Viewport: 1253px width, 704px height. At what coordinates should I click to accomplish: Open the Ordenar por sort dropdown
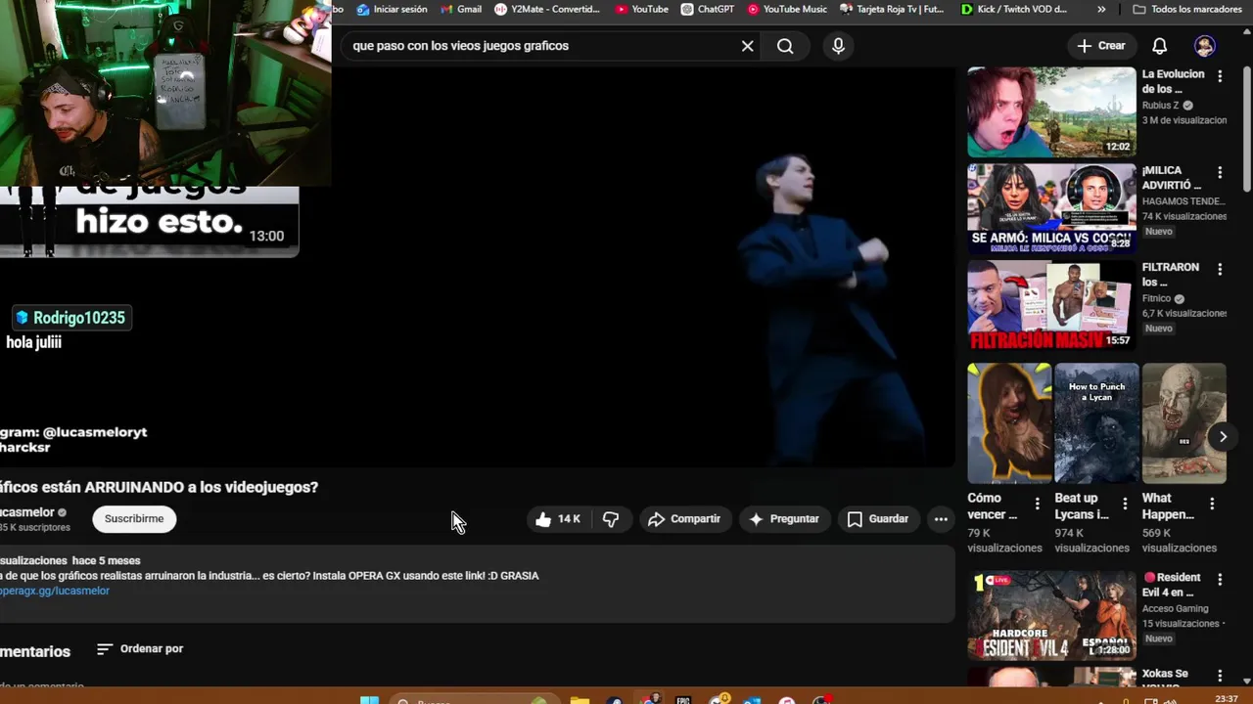pos(140,649)
